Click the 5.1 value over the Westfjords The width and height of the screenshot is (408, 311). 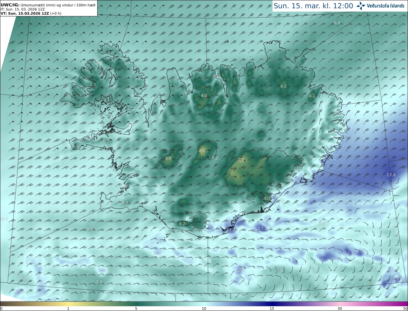(93, 85)
